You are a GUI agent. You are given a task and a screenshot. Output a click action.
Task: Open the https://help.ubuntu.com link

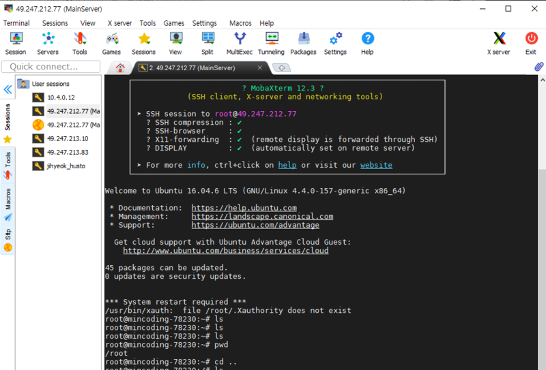point(244,208)
